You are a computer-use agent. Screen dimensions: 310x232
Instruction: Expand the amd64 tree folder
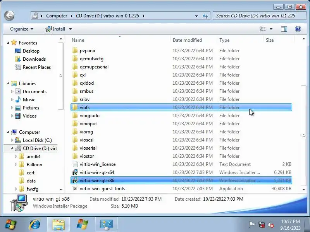[x=16, y=157]
